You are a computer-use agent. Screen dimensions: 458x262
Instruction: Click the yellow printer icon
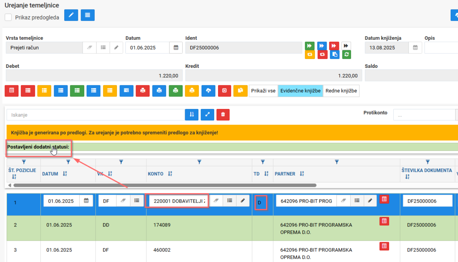(x=192, y=91)
